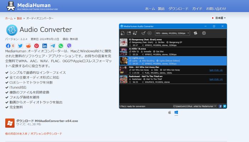Minimize the Audio Converter window

tap(206, 26)
